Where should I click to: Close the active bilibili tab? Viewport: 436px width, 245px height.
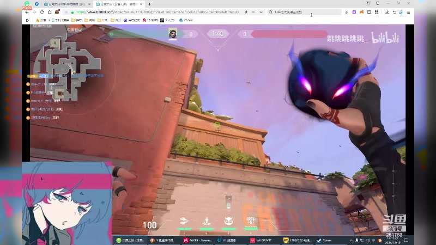[141, 4]
